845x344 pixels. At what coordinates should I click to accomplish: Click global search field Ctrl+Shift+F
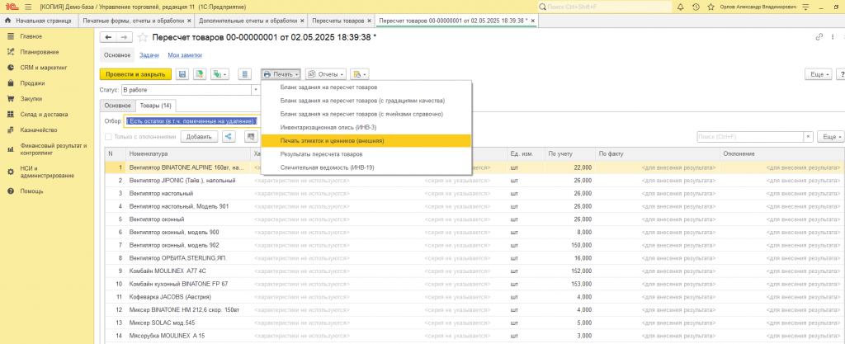click(x=604, y=7)
